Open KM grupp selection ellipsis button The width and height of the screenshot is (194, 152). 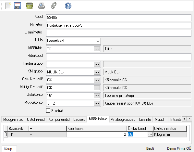point(97,72)
